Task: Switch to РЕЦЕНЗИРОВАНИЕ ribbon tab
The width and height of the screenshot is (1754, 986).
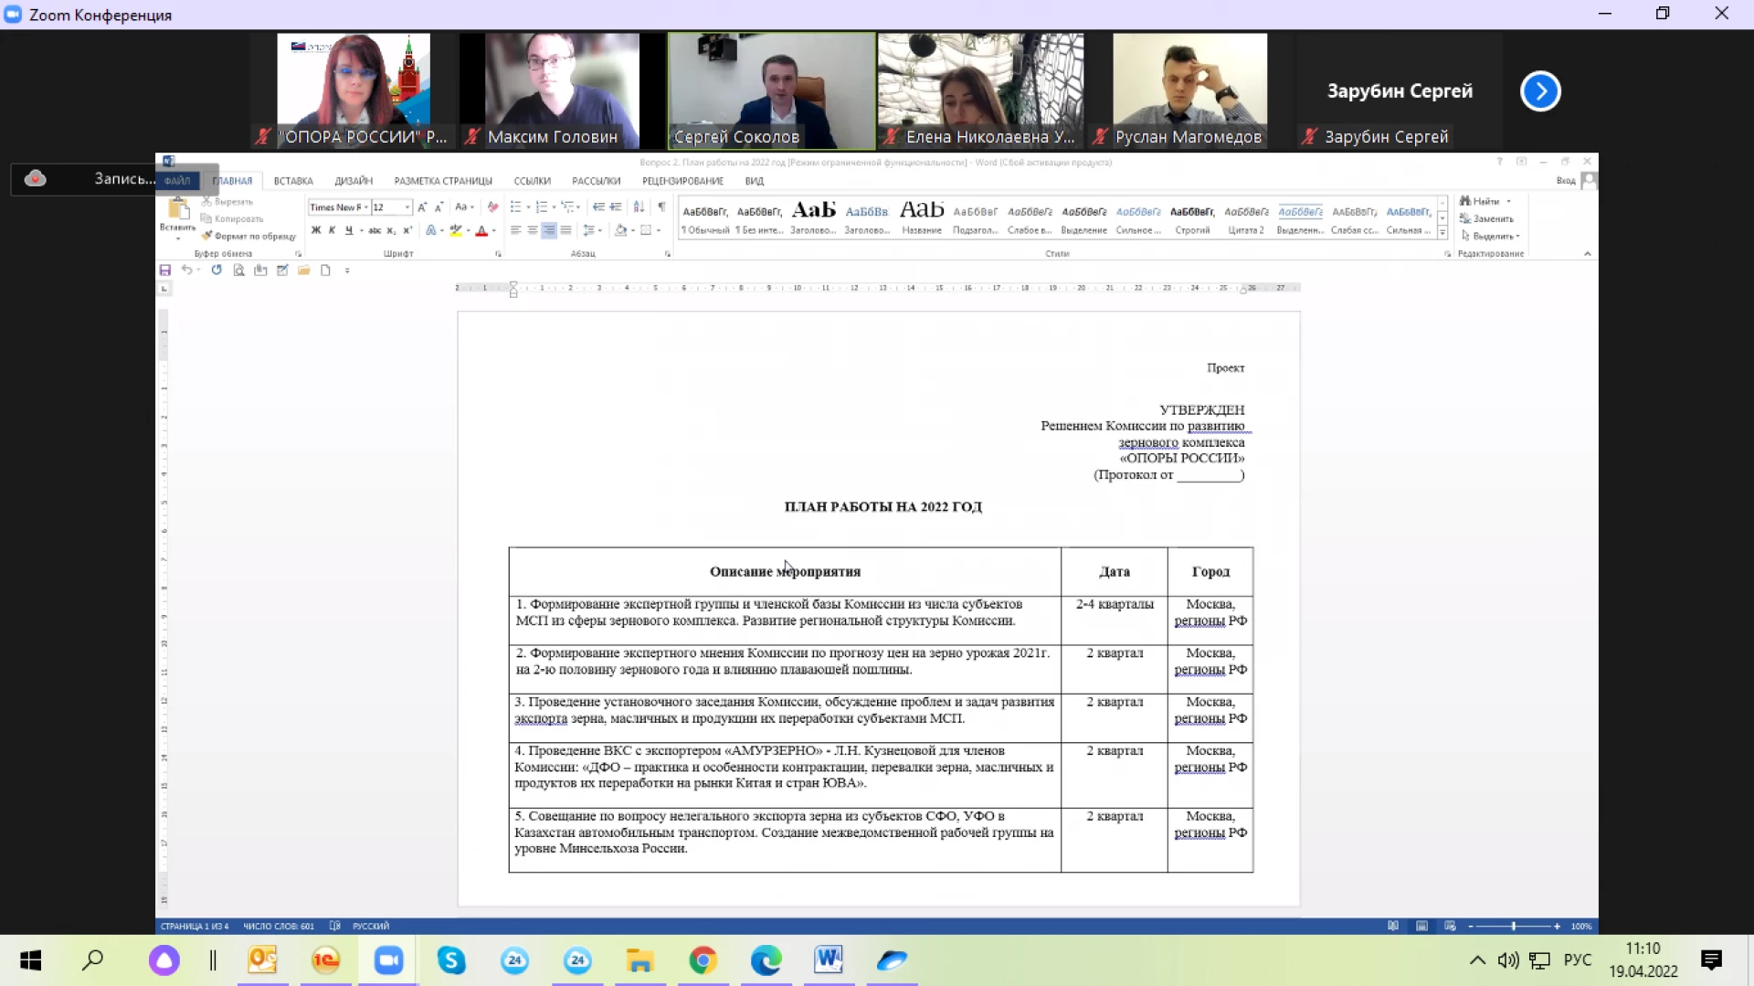Action: pyautogui.click(x=682, y=181)
